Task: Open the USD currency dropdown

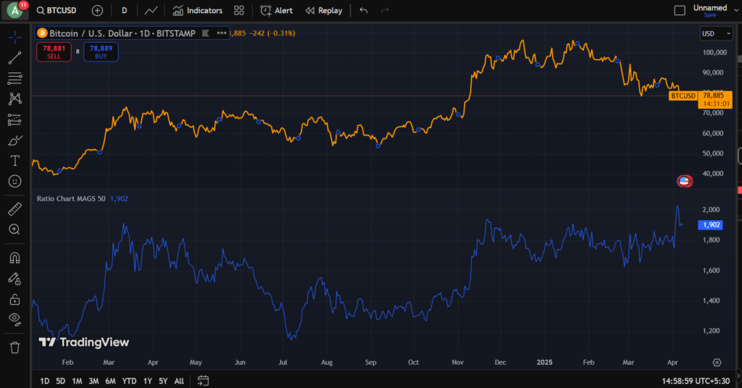Action: [x=716, y=33]
